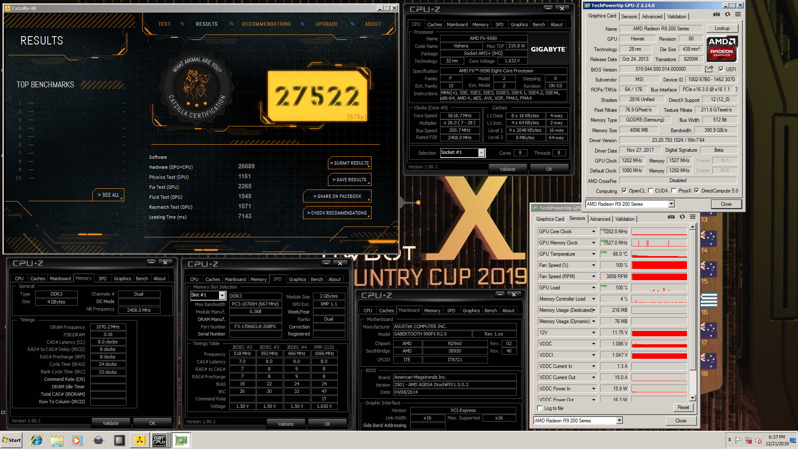Take a screenshot with GPU-Z camera icon in the Graphics Card window
This screenshot has width=798, height=449.
[717, 15]
